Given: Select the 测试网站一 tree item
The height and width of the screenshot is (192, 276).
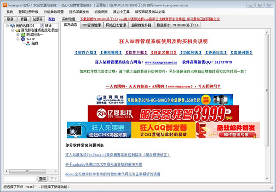Looking at the screenshot, I should click(x=34, y=35).
